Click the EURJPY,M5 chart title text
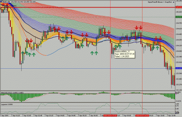182x117 pixels. click(x=6, y=2)
